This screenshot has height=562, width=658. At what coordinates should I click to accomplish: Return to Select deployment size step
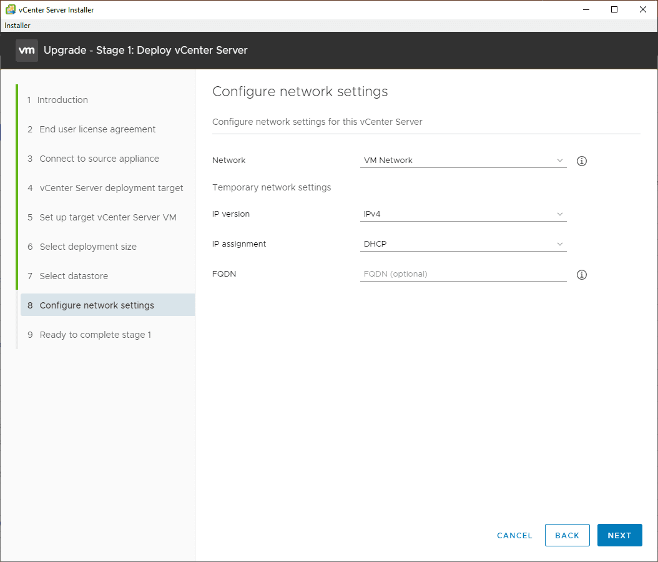88,247
